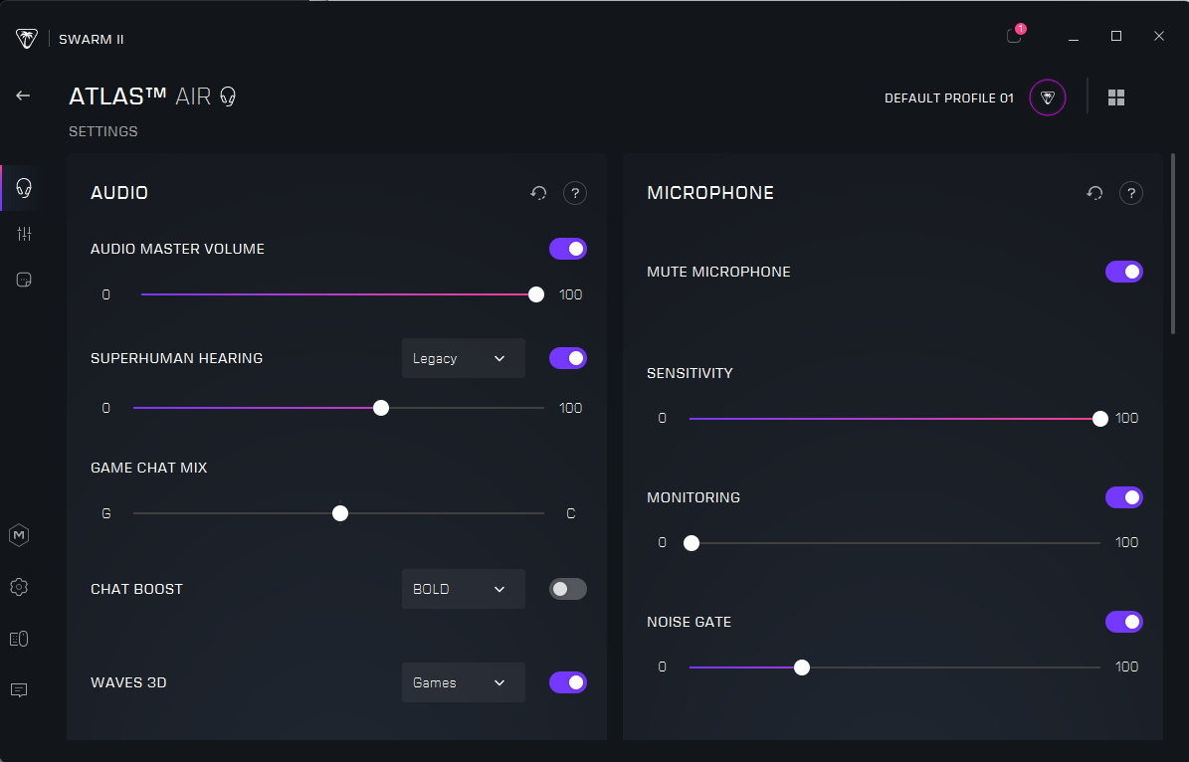1189x762 pixels.
Task: Turn off the Waves 3D switch
Action: click(x=568, y=682)
